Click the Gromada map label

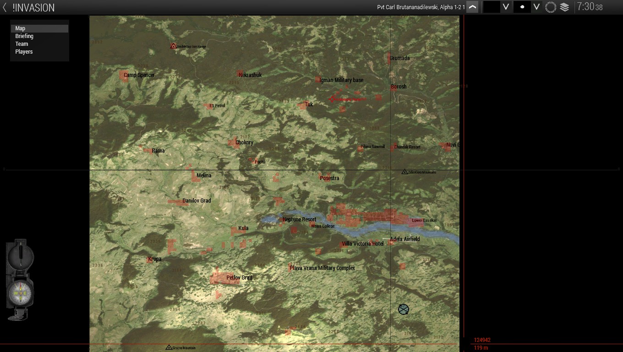point(400,58)
